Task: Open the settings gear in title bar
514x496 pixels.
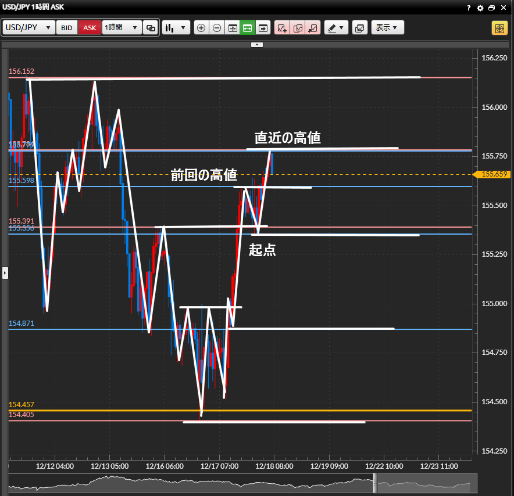Action: [x=480, y=8]
